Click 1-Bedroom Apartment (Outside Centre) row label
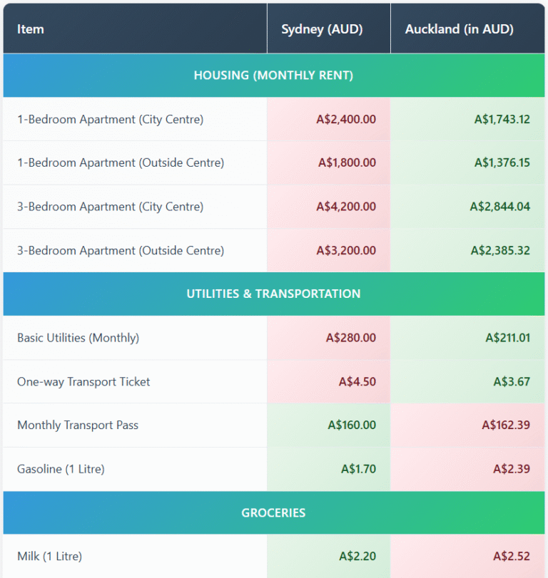 (x=121, y=163)
